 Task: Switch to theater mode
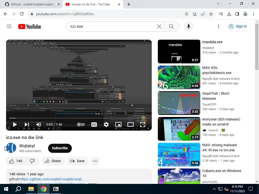[x=131, y=124]
